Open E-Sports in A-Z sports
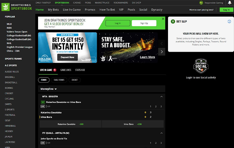This screenshot has width=234, height=148. 10,110
